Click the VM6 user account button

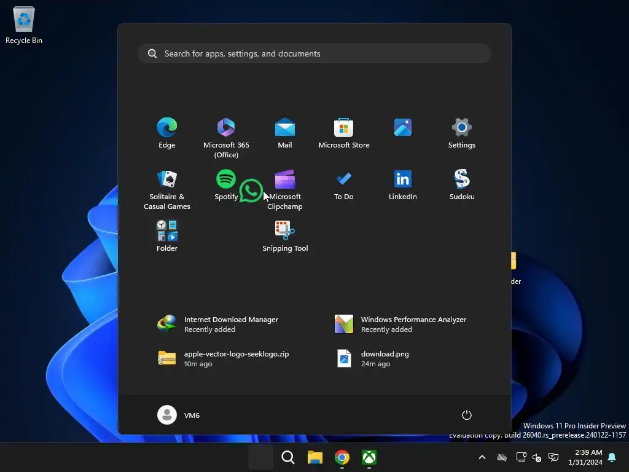179,415
